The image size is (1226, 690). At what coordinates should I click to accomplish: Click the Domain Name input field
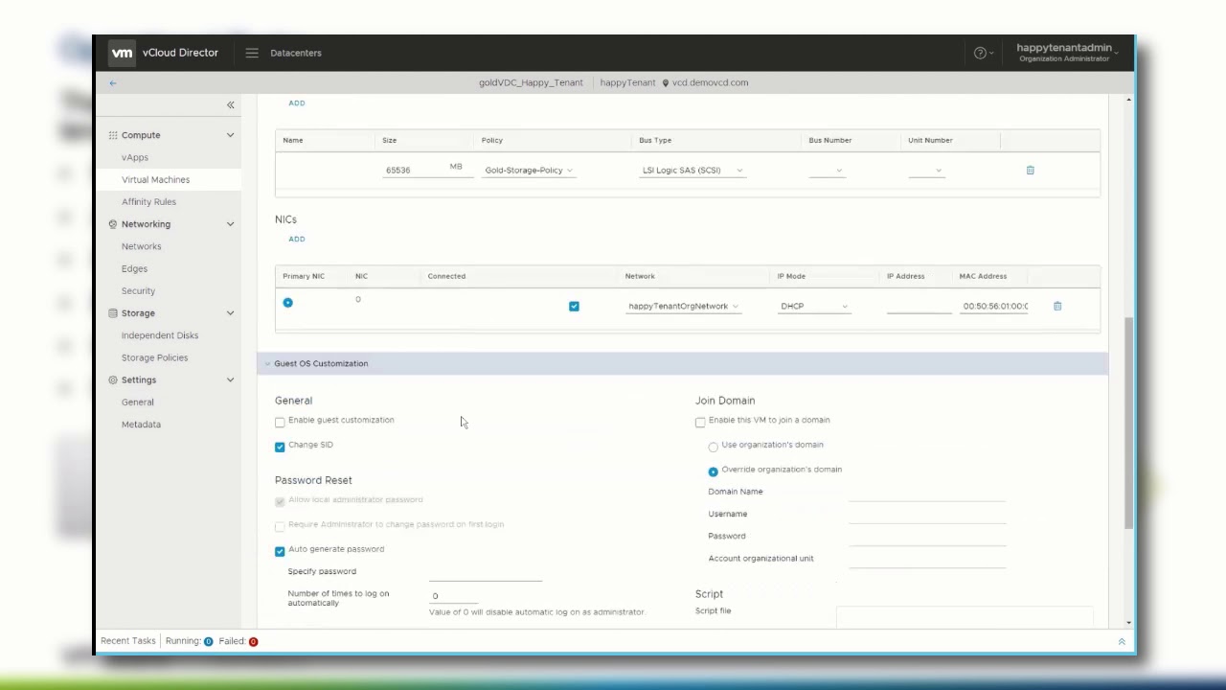(927, 493)
